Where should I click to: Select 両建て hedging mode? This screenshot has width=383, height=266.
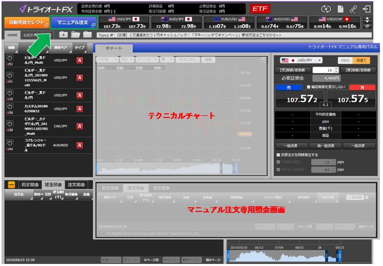coord(361,60)
